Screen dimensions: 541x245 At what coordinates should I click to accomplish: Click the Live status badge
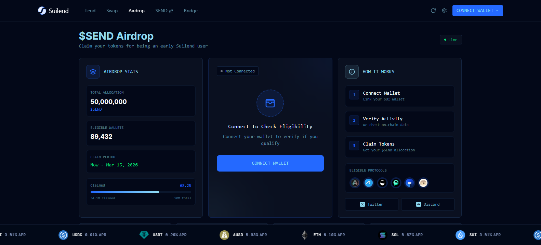coord(451,40)
